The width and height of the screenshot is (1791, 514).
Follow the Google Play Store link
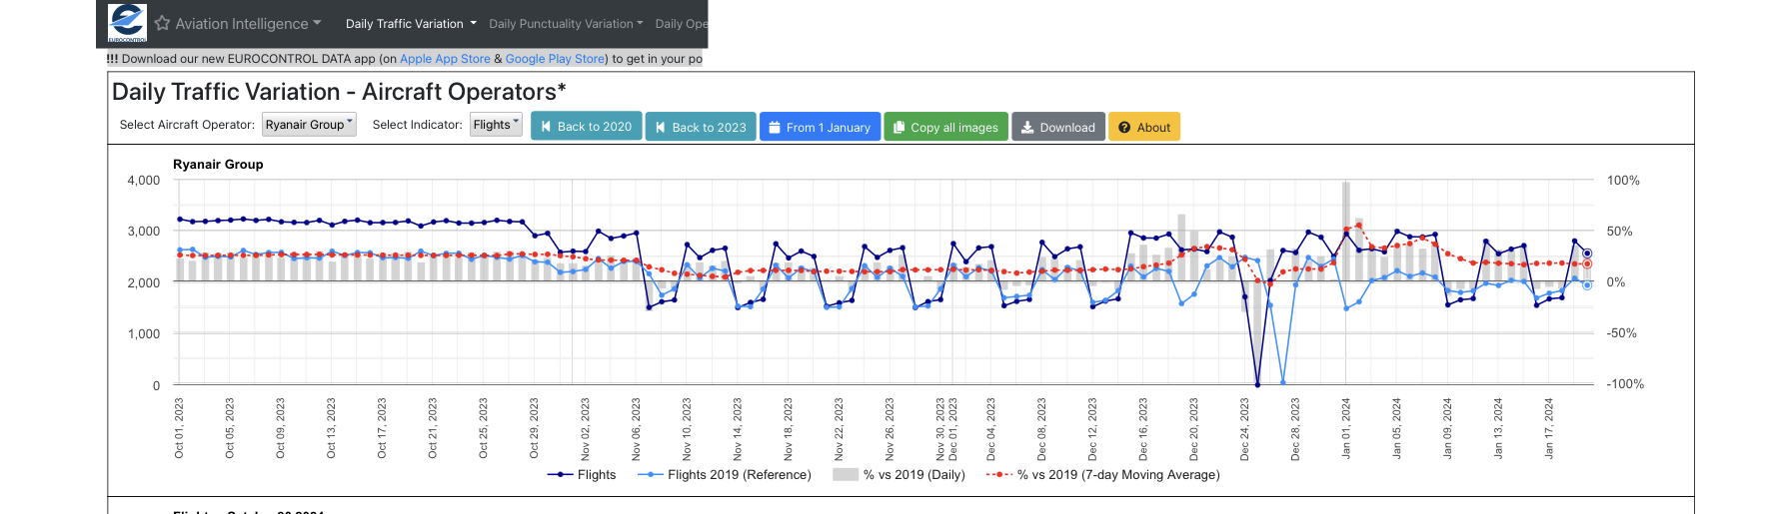click(555, 59)
